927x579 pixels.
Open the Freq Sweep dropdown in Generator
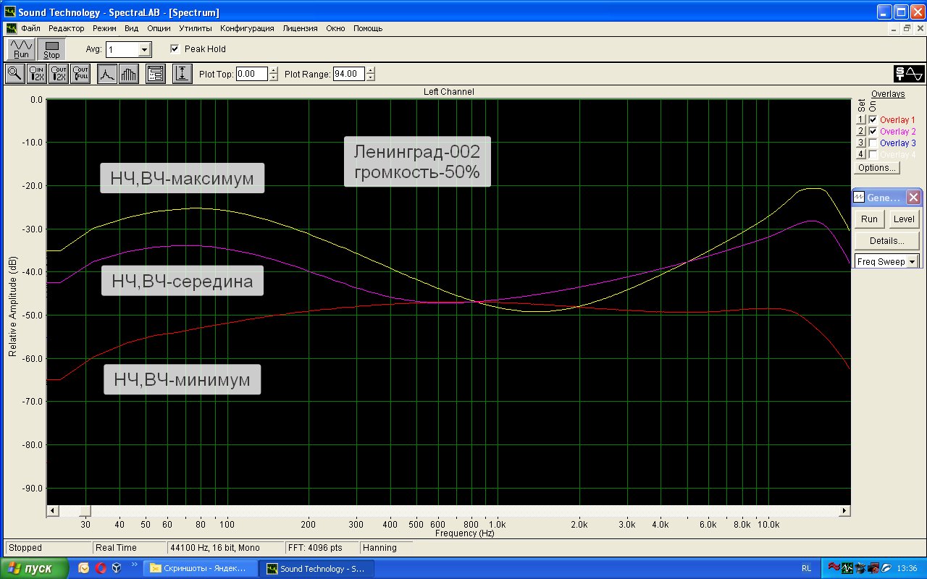point(912,261)
